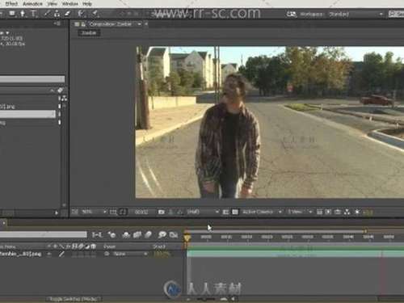The width and height of the screenshot is (404, 303).
Task: Open the Active Camera view dropdown
Action: [261, 212]
